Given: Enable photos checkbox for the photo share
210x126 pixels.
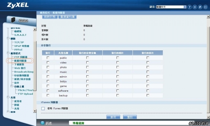Looking at the screenshot, I should click(x=117, y=67).
